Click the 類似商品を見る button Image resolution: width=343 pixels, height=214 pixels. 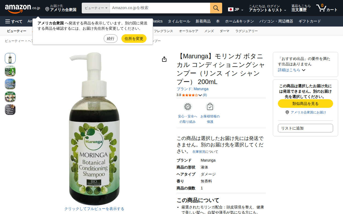[x=305, y=104]
